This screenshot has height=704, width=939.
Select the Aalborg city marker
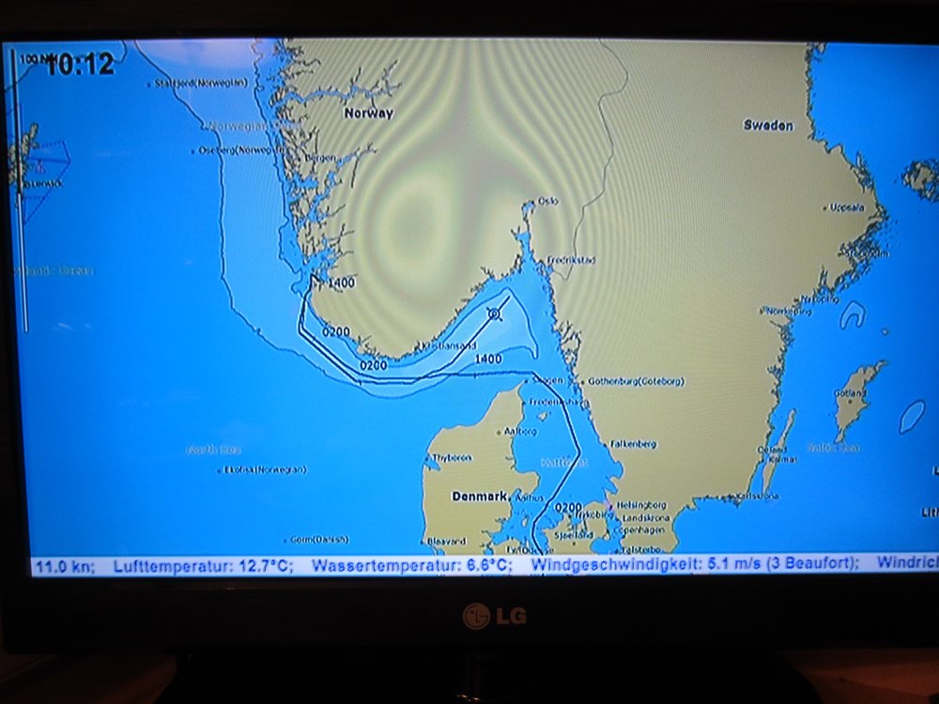coord(500,432)
